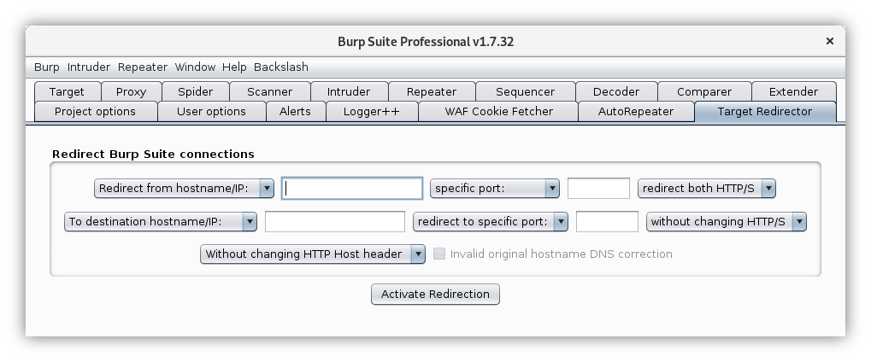The height and width of the screenshot is (362, 871).
Task: Click the Activate Redirection button
Action: (436, 295)
